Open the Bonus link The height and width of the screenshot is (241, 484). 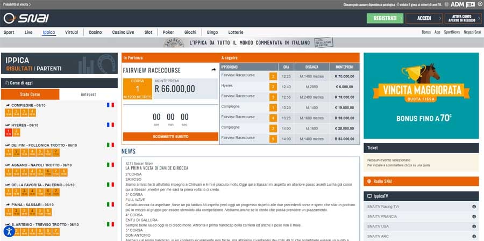pos(426,32)
